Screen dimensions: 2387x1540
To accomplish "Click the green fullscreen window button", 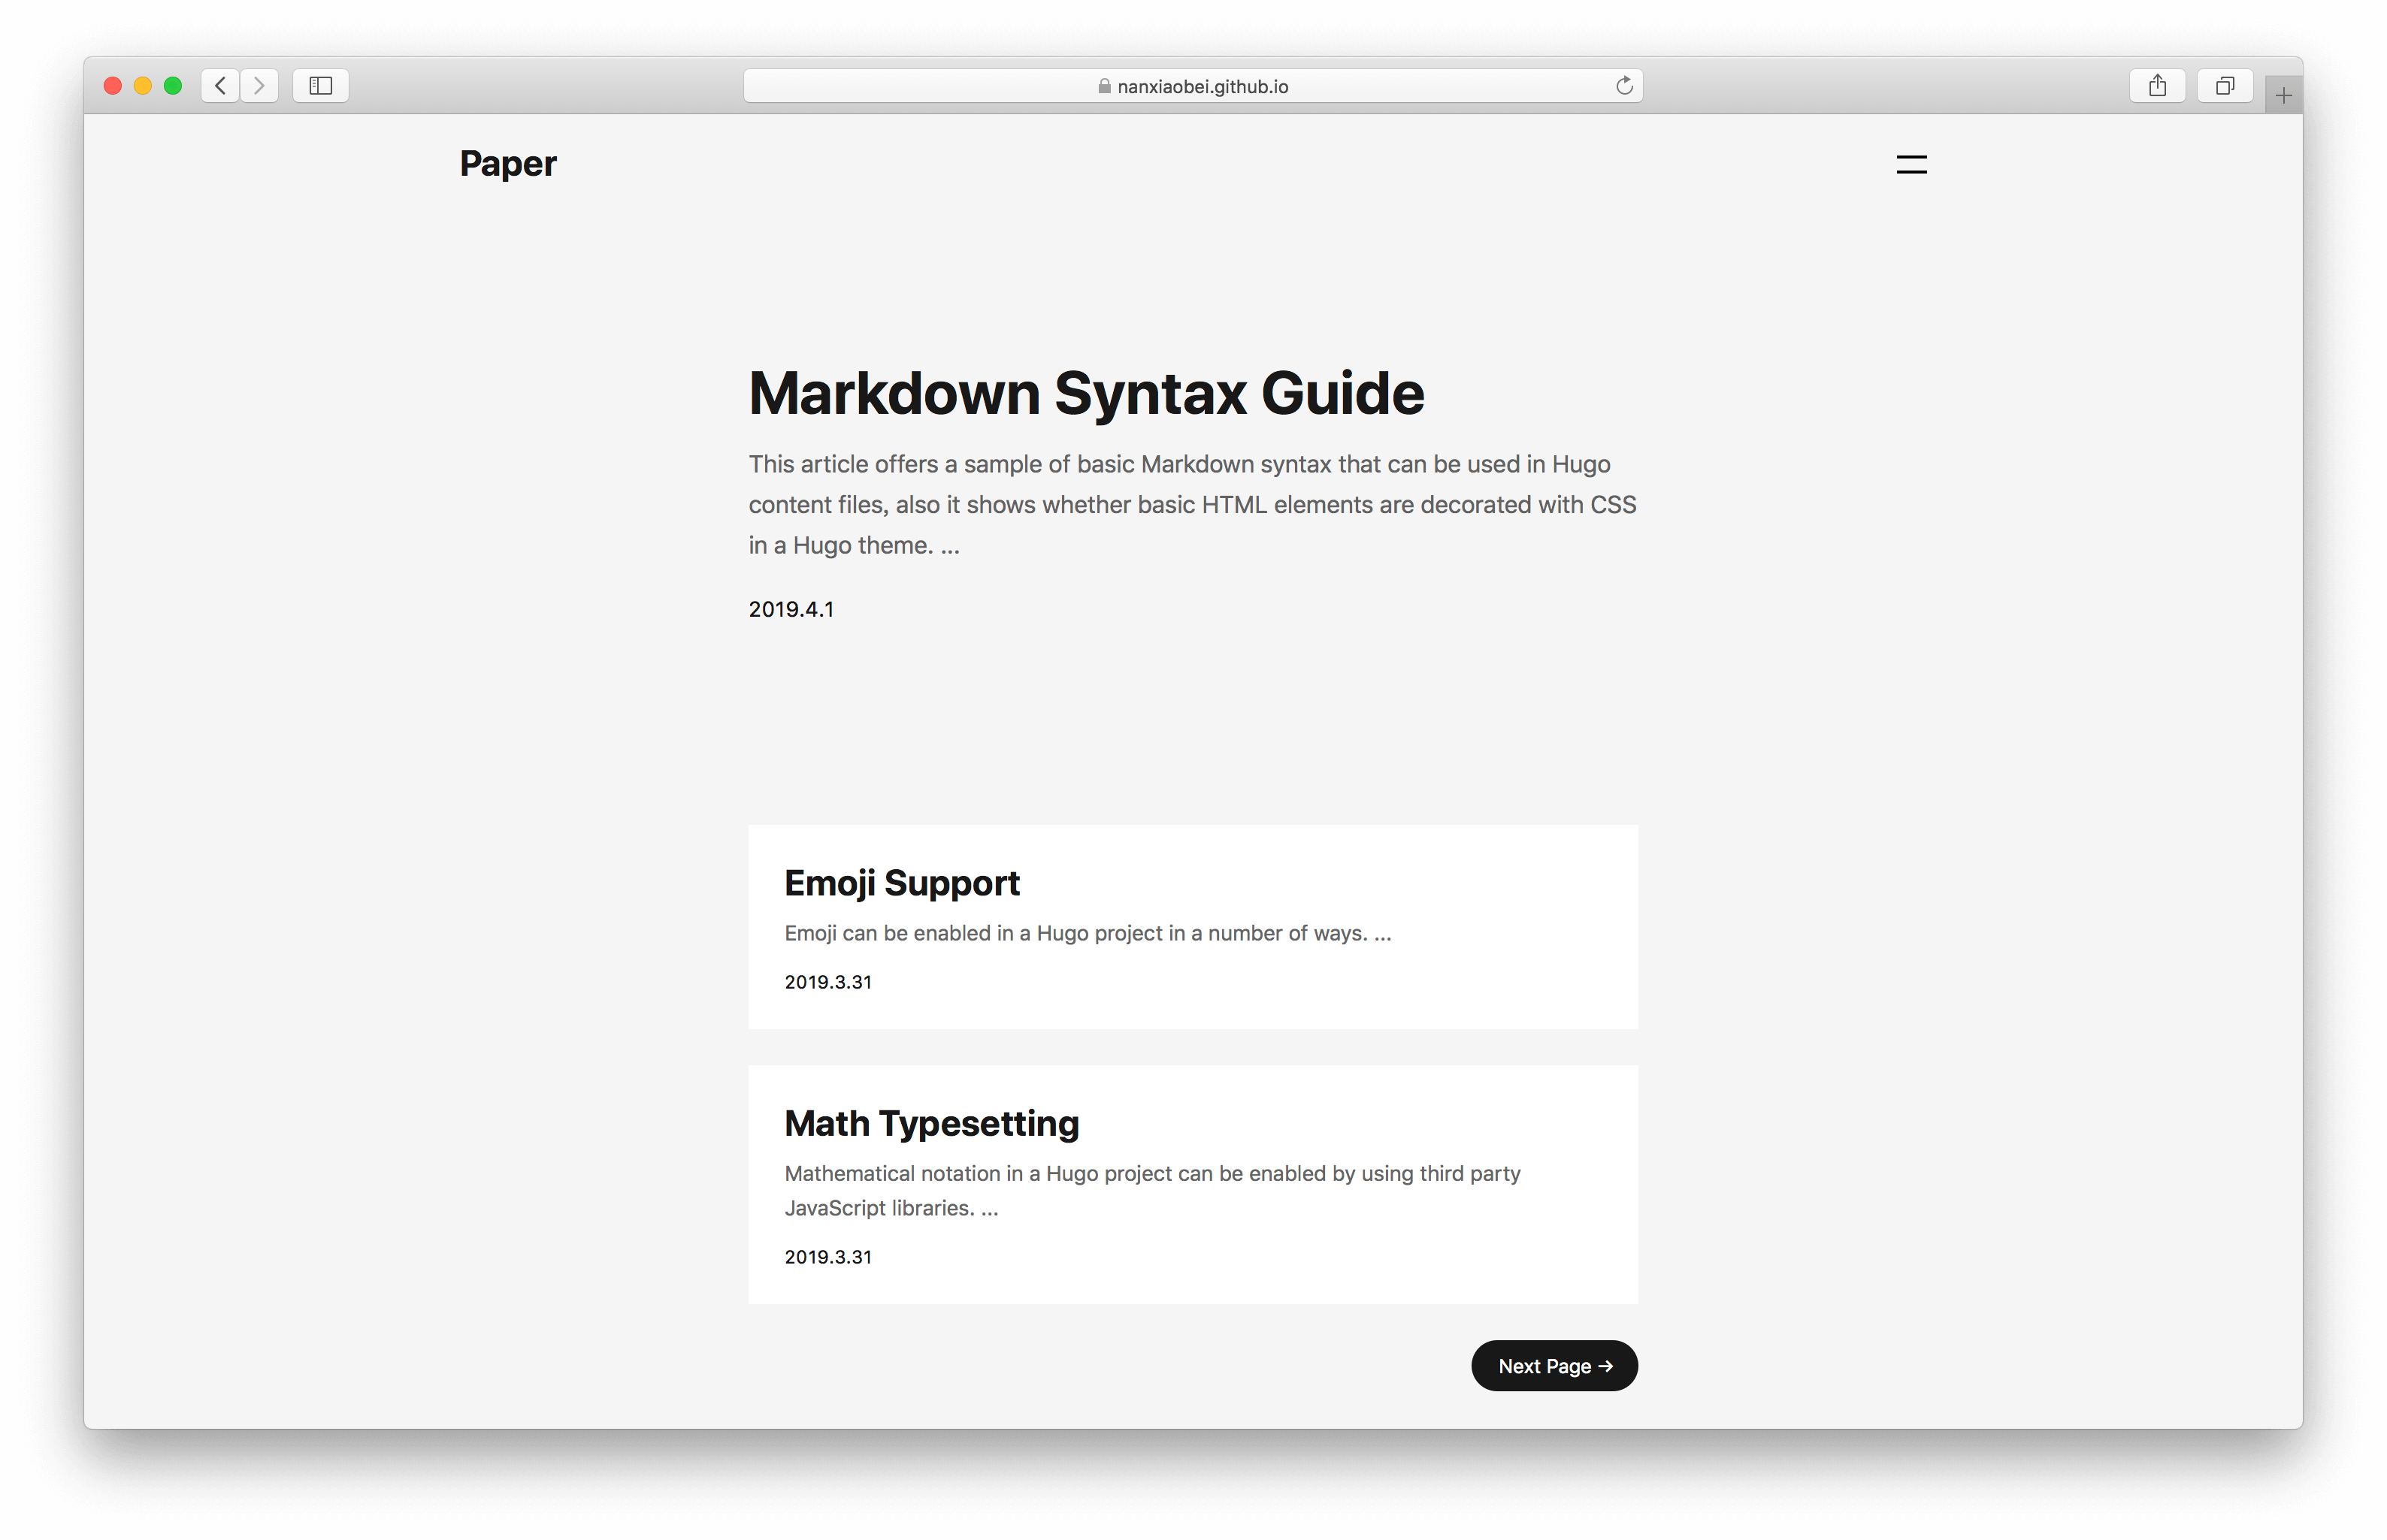I will [x=173, y=86].
